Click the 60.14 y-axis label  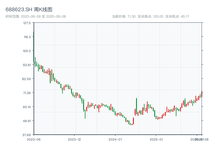tap(27, 107)
